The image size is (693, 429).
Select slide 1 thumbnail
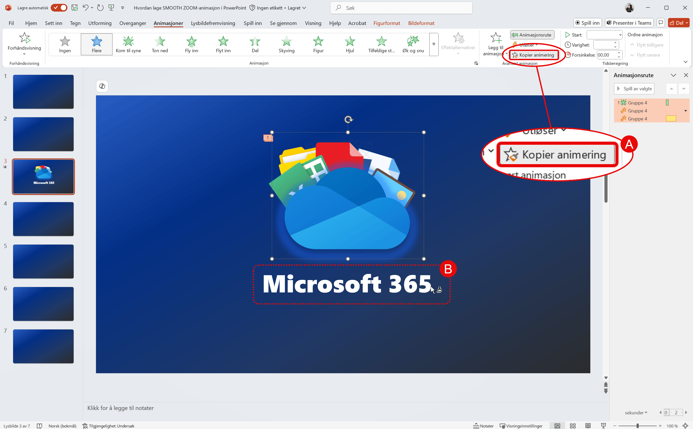43,92
